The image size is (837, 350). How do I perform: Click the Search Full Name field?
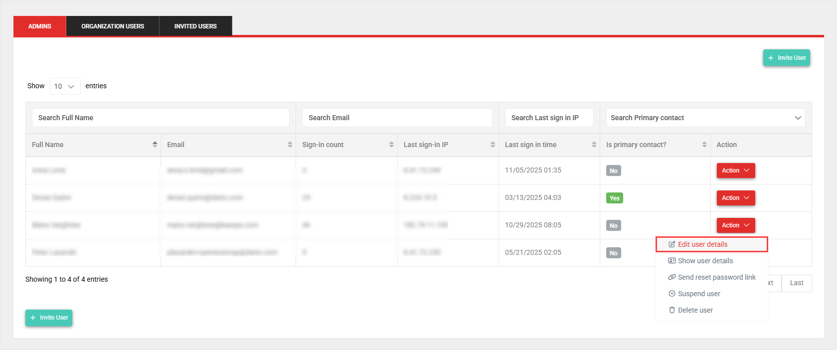point(161,118)
